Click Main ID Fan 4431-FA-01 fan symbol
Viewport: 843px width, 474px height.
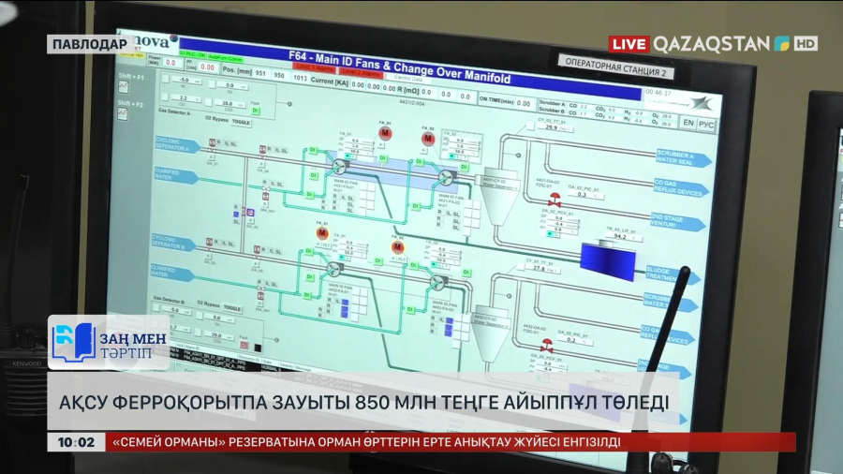coord(339,166)
